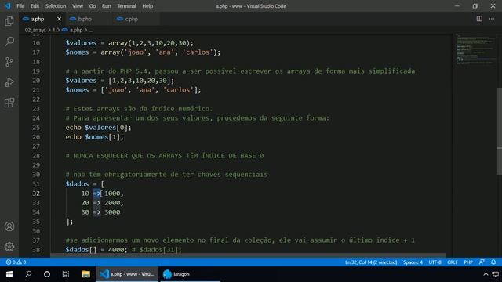Open the Accounts menu icon
The width and height of the screenshot is (502, 282).
pos(9,226)
